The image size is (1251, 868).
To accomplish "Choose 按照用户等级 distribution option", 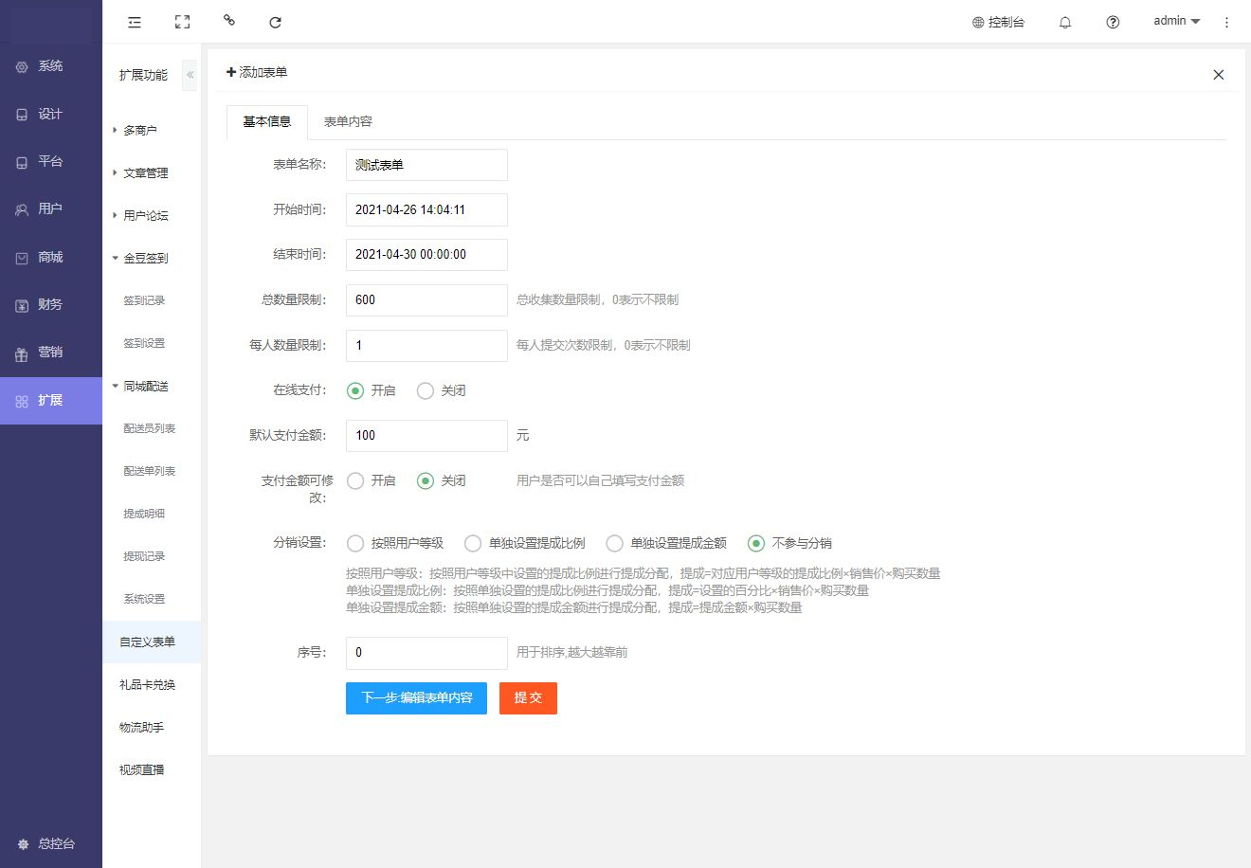I will click(355, 543).
